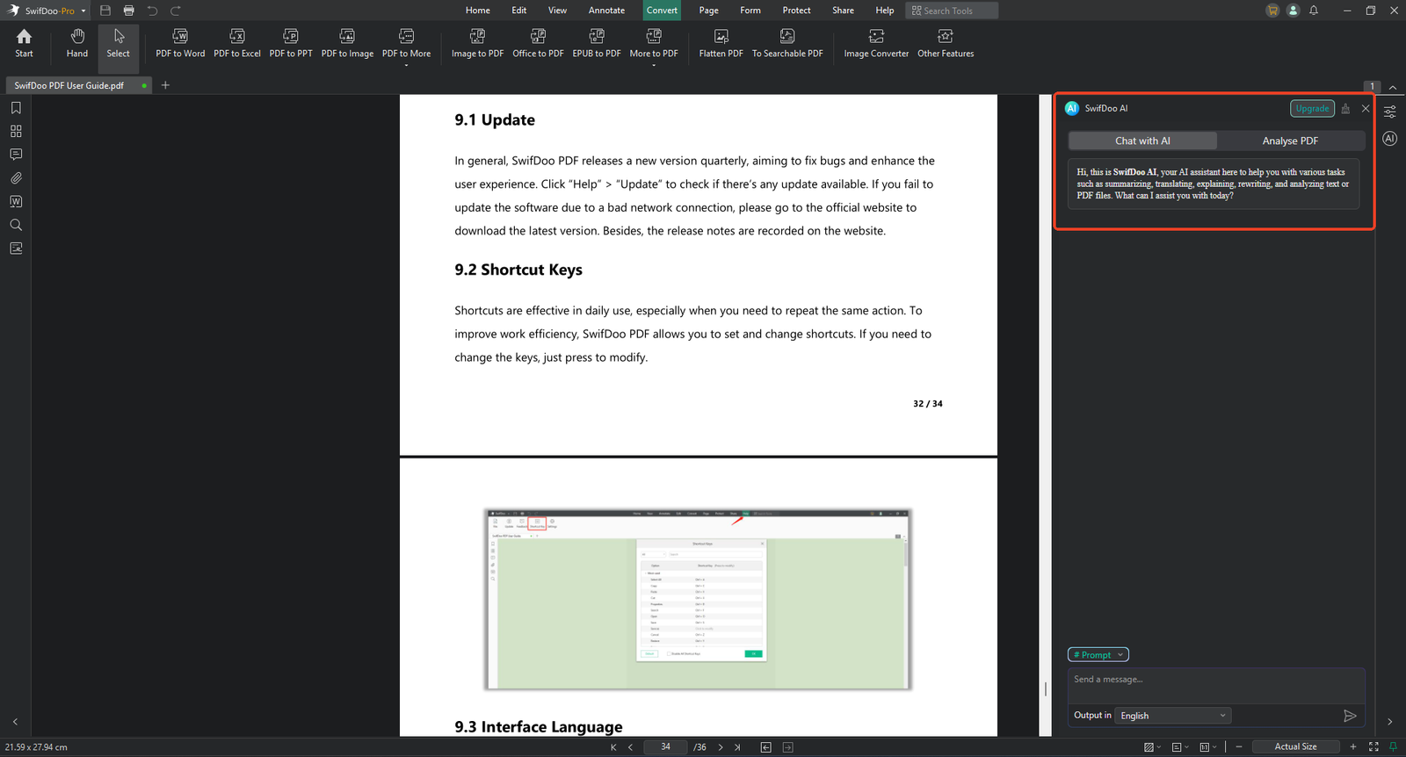This screenshot has width=1406, height=757.
Task: Open the Bookmarks sidebar panel
Action: [16, 108]
